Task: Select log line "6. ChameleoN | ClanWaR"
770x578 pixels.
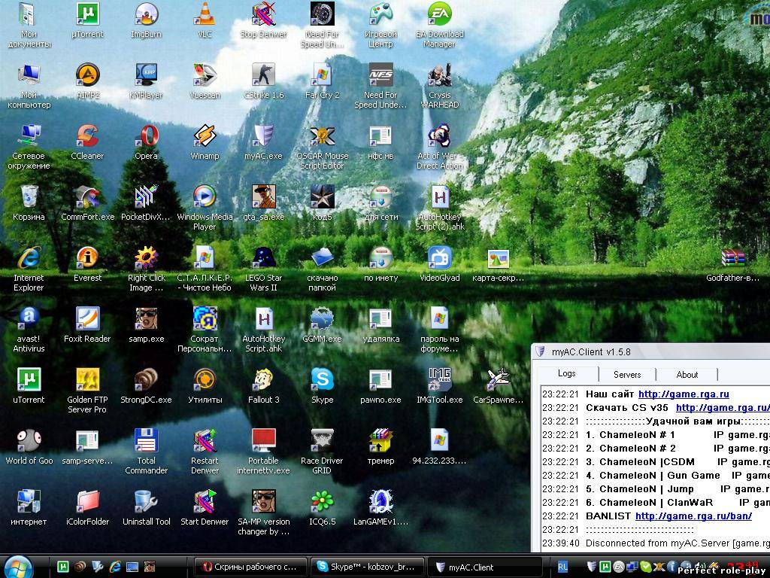Action: pyautogui.click(x=655, y=503)
